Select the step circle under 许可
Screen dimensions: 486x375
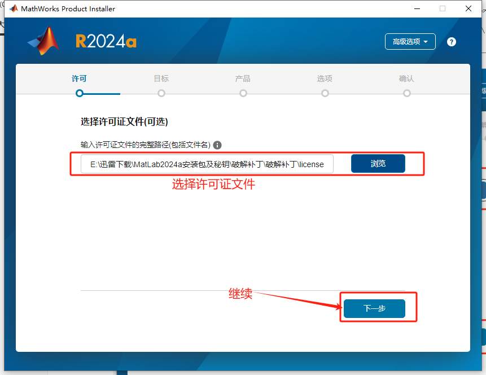[x=80, y=93]
